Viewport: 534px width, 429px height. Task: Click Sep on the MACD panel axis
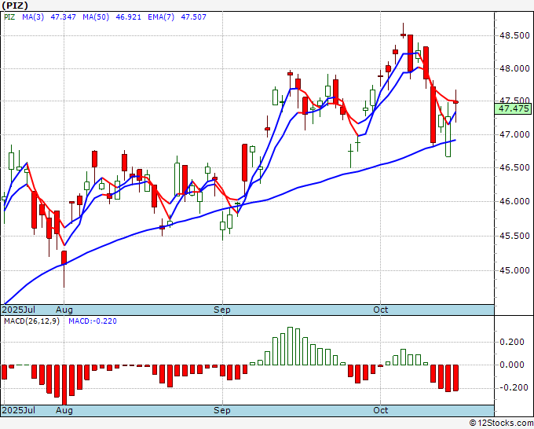point(222,410)
